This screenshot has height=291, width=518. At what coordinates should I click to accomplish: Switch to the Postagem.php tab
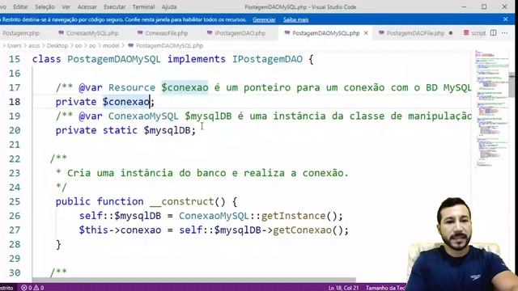point(20,33)
